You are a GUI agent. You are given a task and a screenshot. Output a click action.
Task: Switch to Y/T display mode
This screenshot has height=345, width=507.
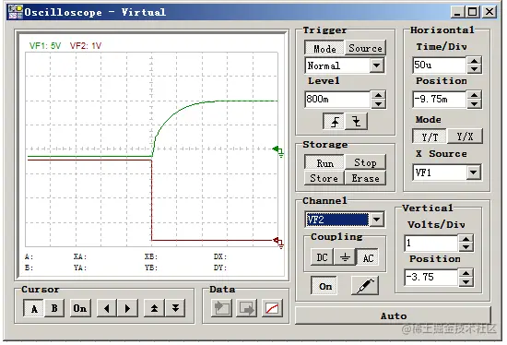click(430, 137)
